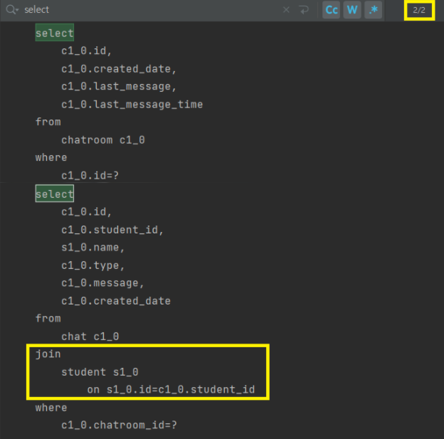
Task: Click the text "c1_0.chatroom_id=?"
Action: coord(120,425)
